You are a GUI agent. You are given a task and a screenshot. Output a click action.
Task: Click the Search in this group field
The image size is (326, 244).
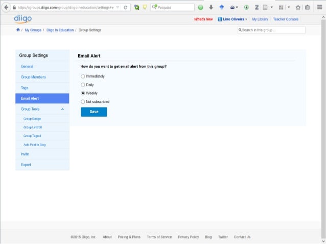click(271, 30)
